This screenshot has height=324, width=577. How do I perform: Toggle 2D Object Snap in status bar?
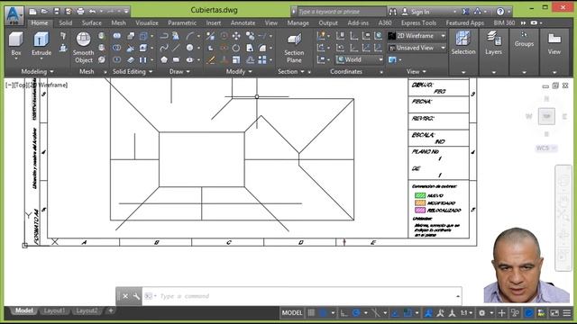pos(408,313)
